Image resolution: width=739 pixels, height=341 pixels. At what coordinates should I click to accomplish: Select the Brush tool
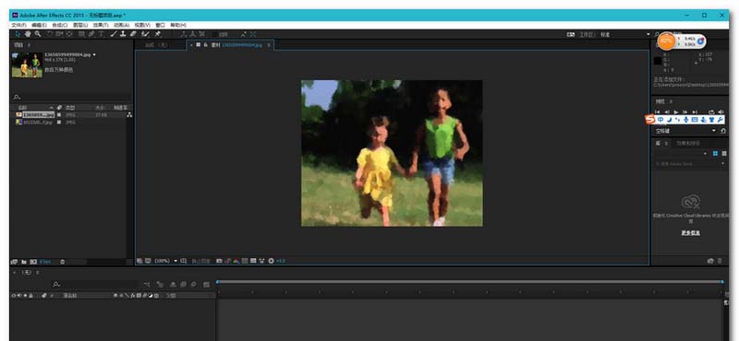pos(114,34)
